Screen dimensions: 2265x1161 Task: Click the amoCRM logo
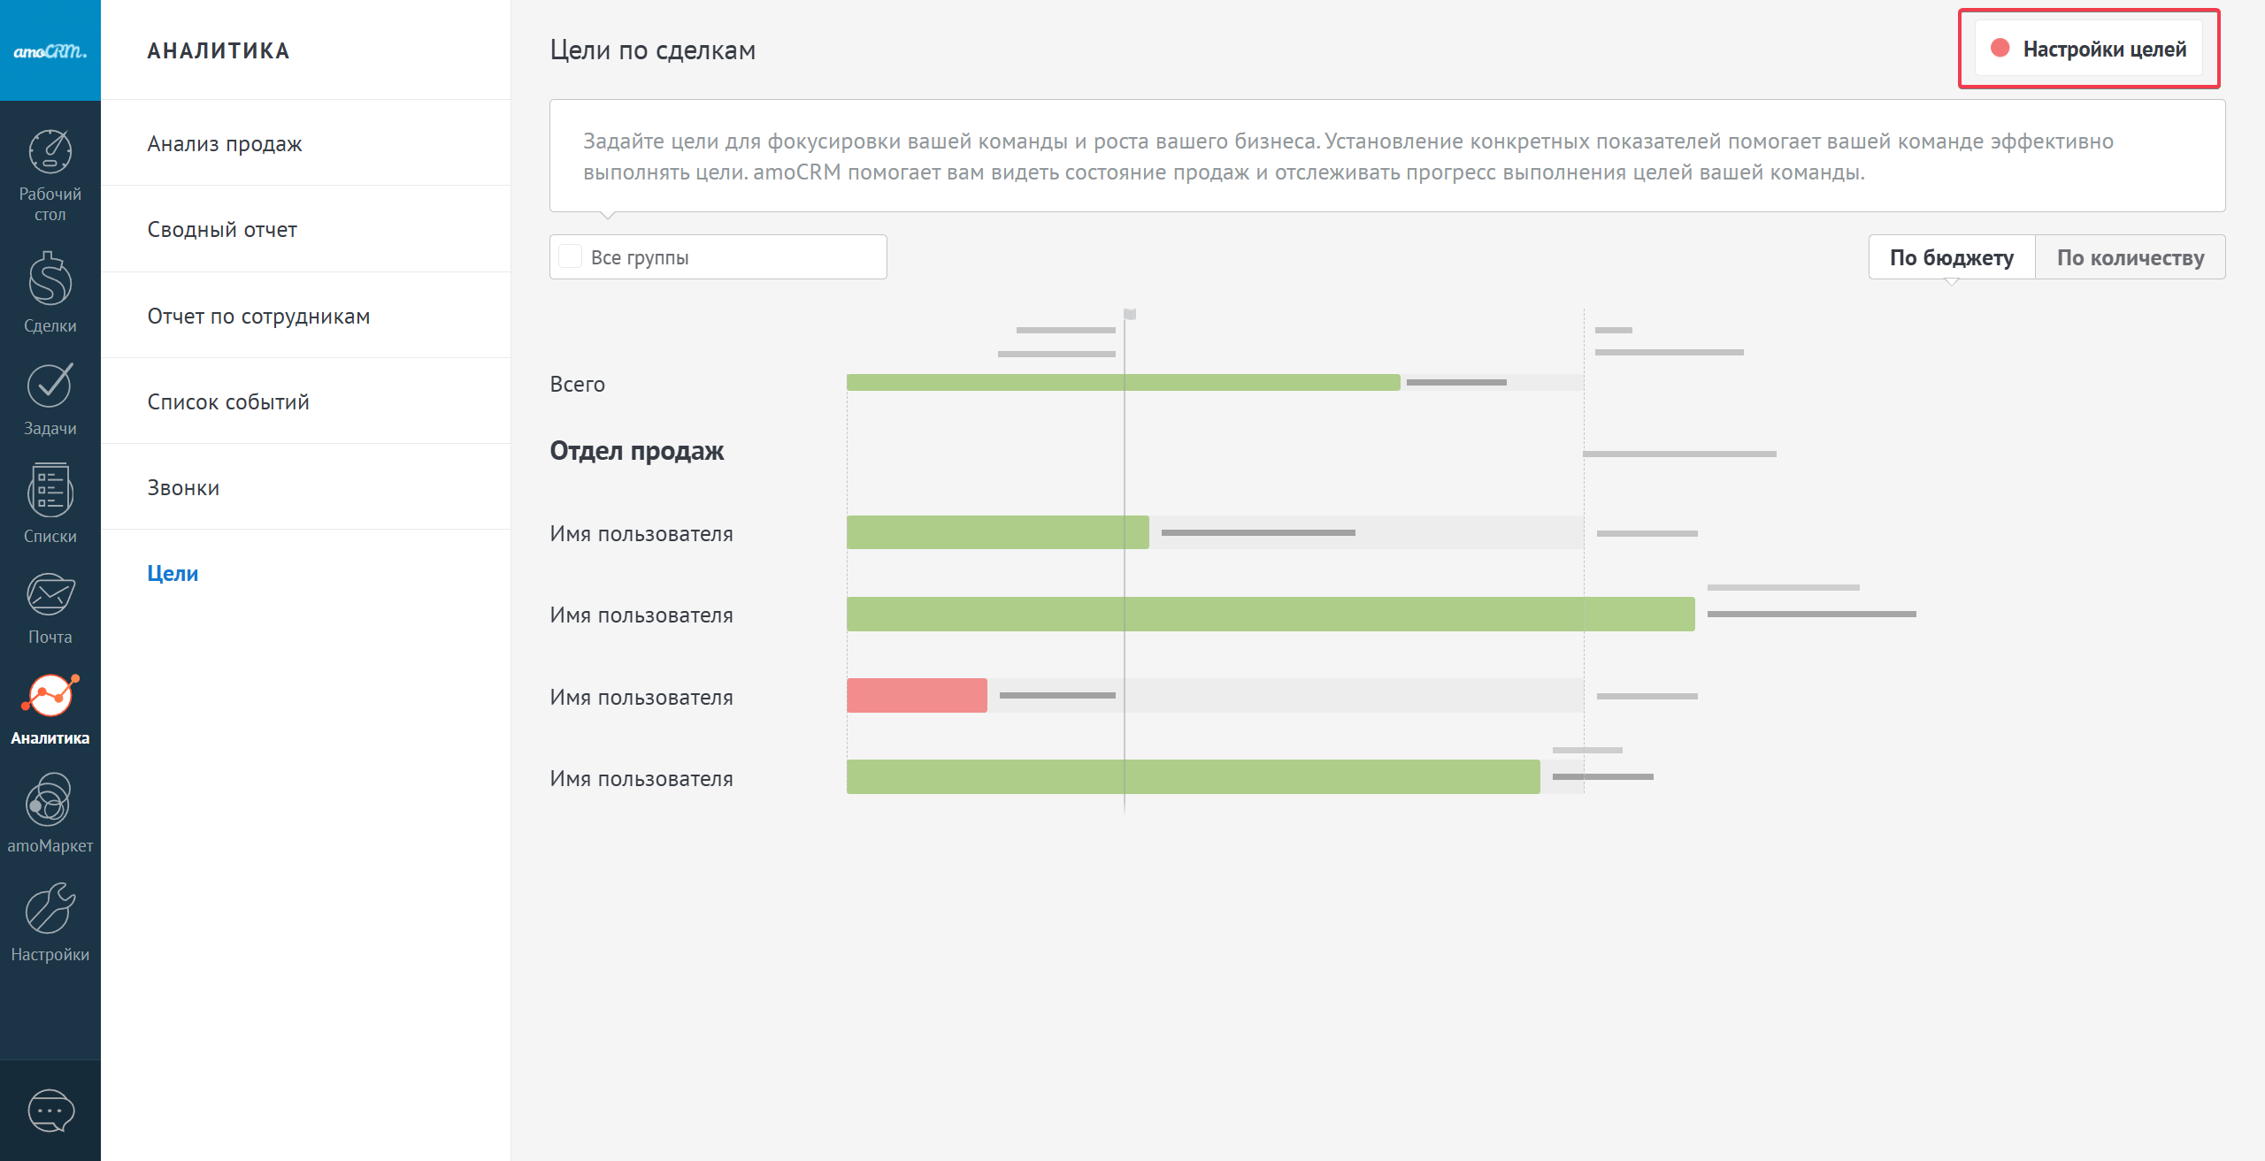(50, 50)
